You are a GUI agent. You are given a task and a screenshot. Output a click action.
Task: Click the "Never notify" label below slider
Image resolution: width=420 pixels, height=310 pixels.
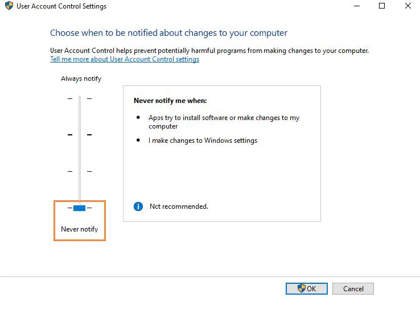point(80,229)
